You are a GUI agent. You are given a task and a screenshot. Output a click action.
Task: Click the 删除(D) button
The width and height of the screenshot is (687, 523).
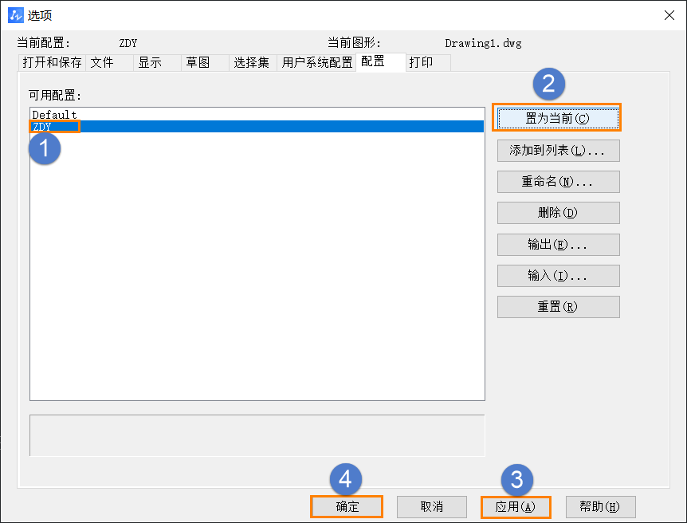point(558,213)
